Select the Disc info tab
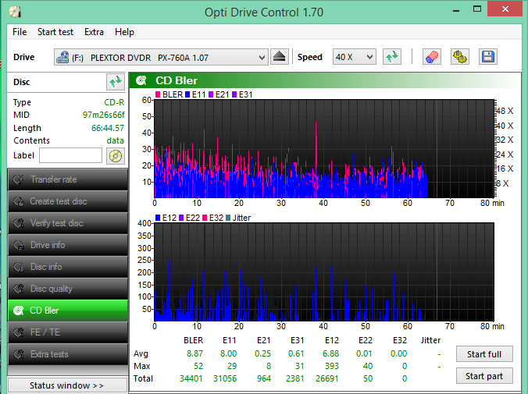This screenshot has width=528, height=394. click(68, 267)
